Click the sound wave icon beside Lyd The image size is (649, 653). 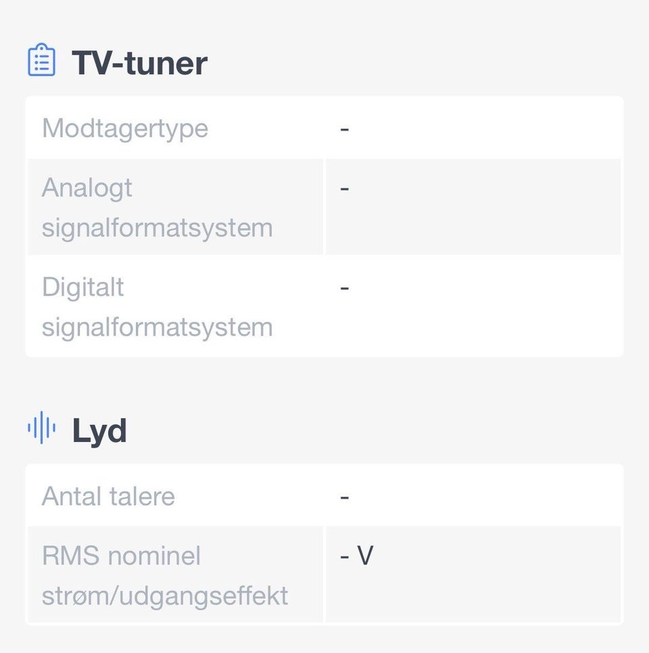[x=41, y=428]
